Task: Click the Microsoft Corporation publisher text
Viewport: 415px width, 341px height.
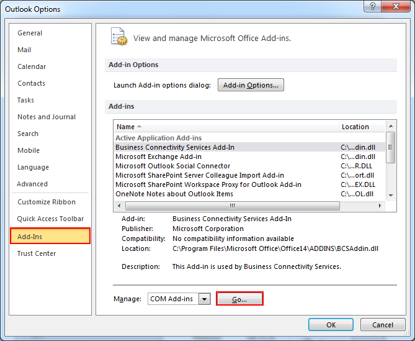Action: pos(208,229)
